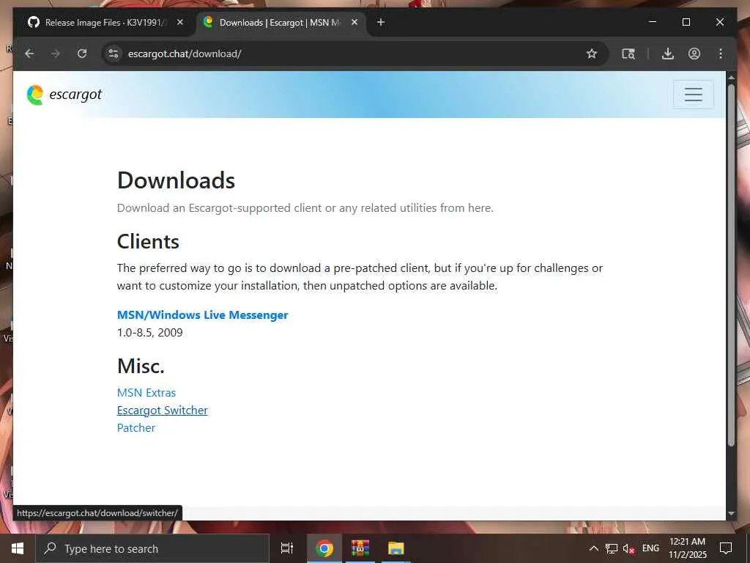Screen dimensions: 750x563
Task: Open the Patcher link
Action: (136, 428)
